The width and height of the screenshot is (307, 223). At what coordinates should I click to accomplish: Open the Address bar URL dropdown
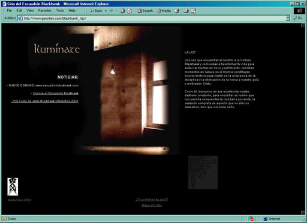point(288,18)
